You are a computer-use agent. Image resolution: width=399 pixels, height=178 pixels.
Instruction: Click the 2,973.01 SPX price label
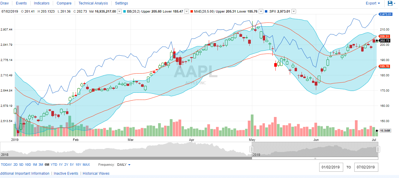(x=385, y=14)
